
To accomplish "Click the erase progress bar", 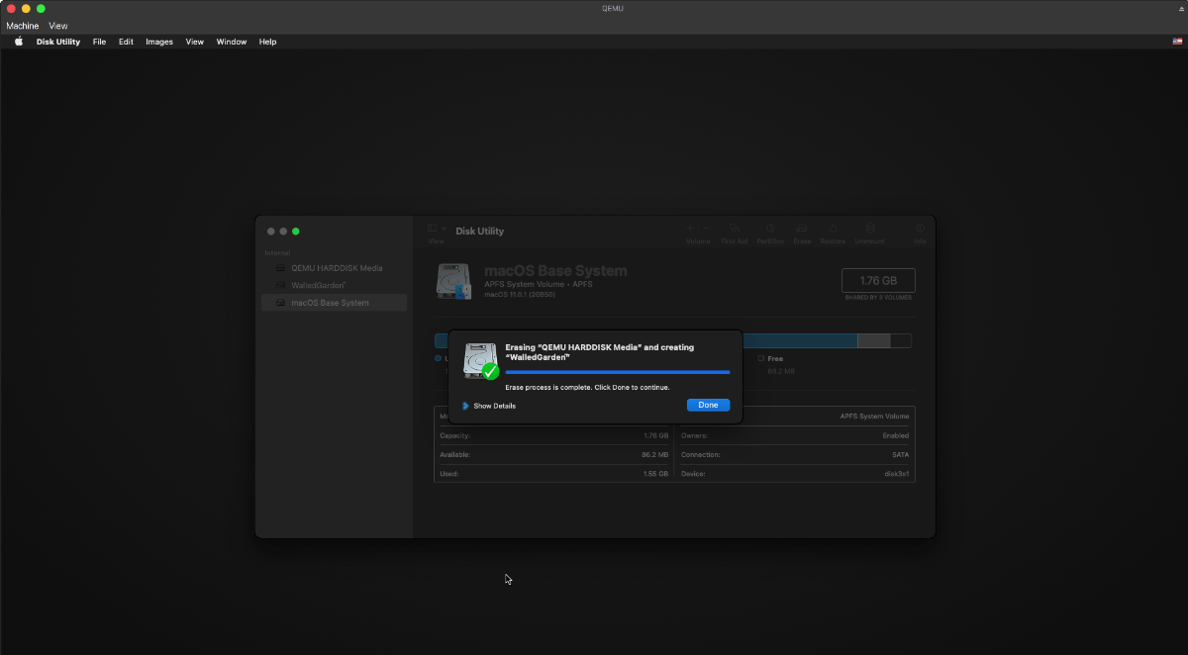I will (x=618, y=372).
